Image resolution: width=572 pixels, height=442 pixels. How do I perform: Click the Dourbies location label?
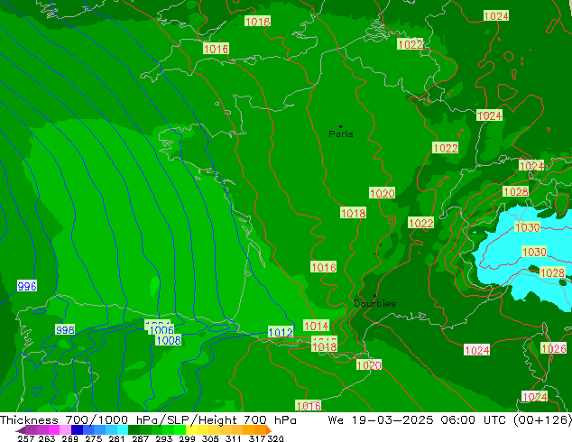(374, 303)
